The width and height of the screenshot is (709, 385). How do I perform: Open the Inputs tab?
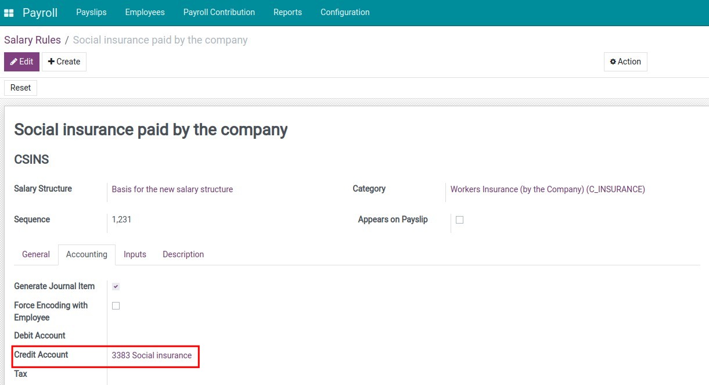(135, 254)
